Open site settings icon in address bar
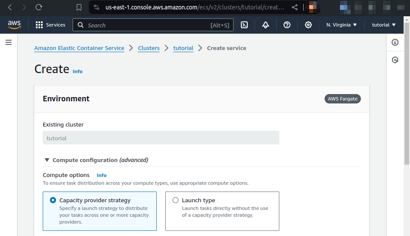Screen dimensions: 410x236 point(97,7)
